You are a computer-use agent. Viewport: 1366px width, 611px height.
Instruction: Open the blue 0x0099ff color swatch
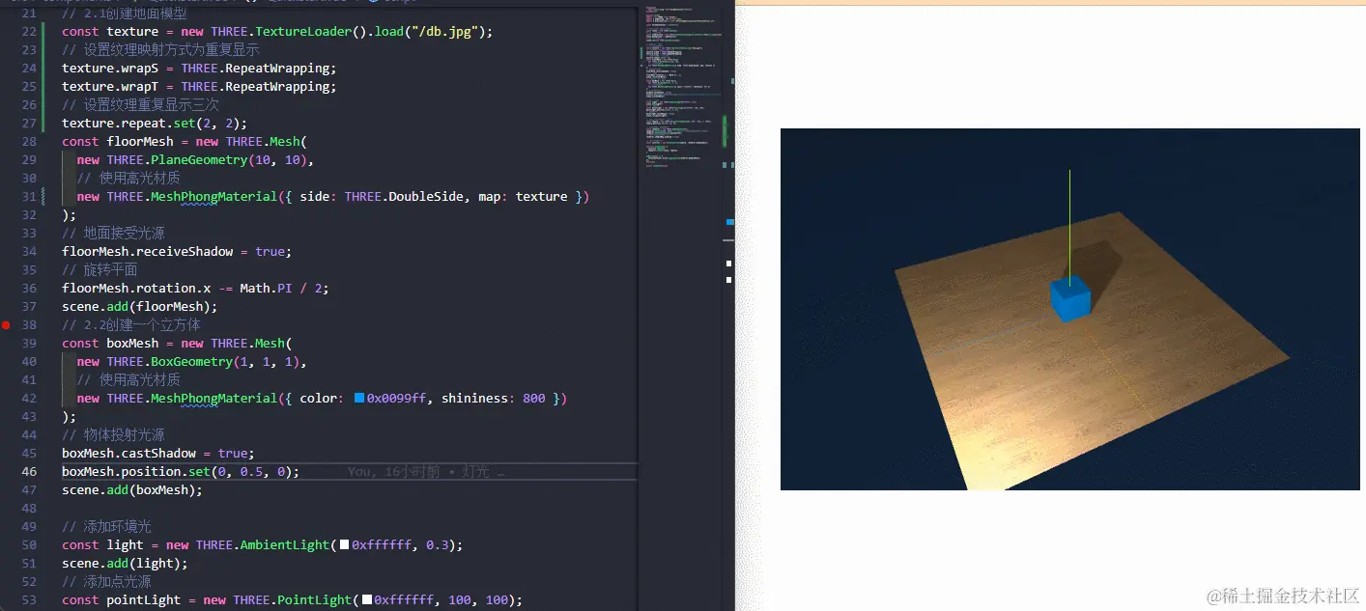click(x=359, y=398)
